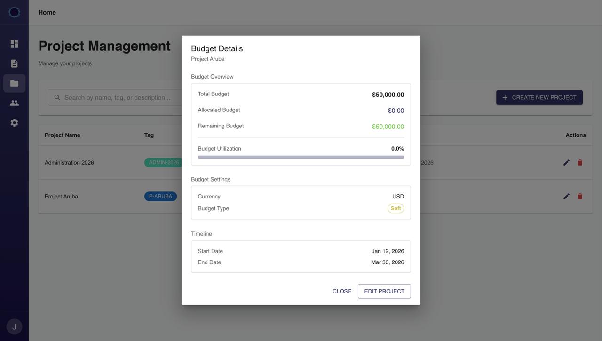
Task: Click the Project Aruba row name
Action: [x=61, y=196]
